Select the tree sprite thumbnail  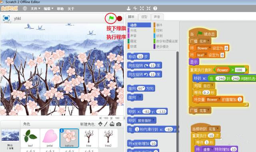[x=89, y=138]
